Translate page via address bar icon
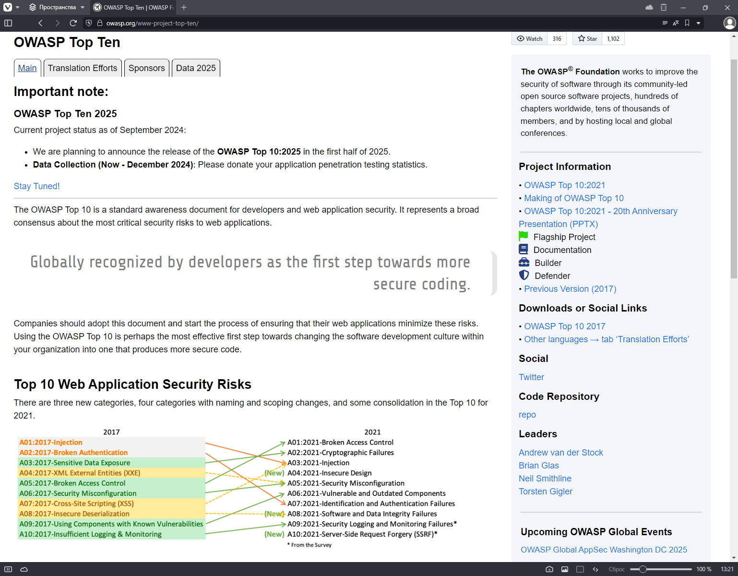This screenshot has height=576, width=738. coord(676,23)
